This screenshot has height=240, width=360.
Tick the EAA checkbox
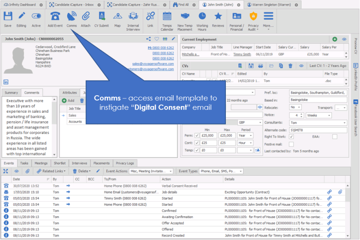[334, 137]
